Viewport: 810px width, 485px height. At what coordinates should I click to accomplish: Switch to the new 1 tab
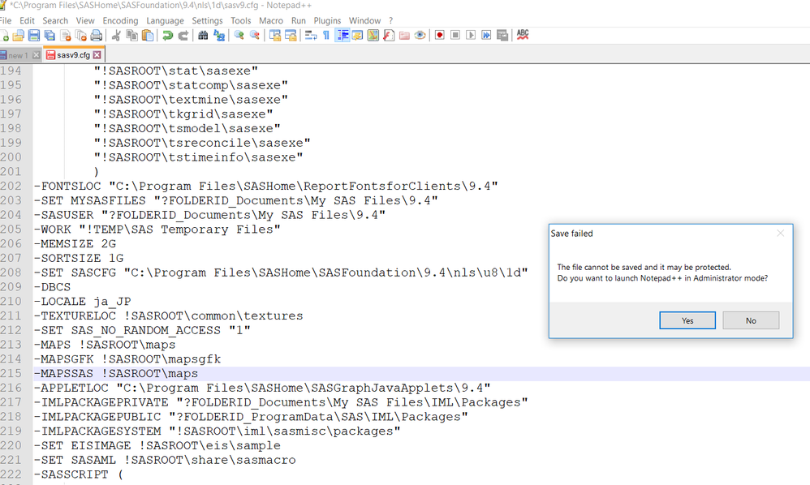point(16,55)
